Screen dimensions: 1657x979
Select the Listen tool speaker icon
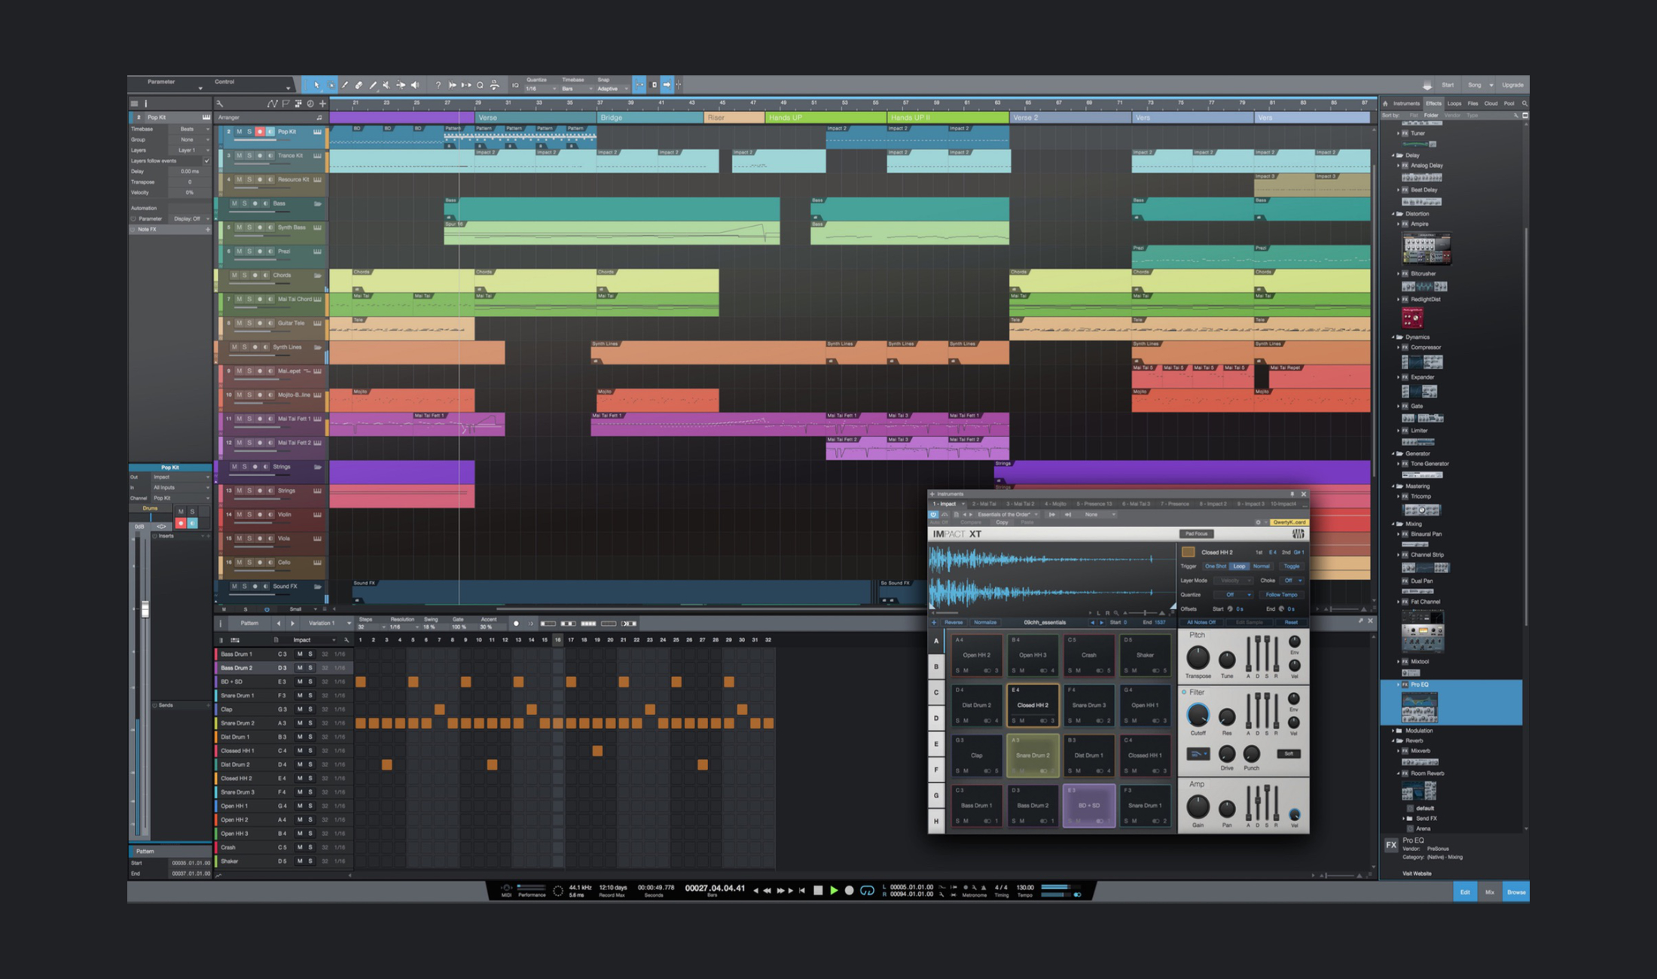point(417,85)
